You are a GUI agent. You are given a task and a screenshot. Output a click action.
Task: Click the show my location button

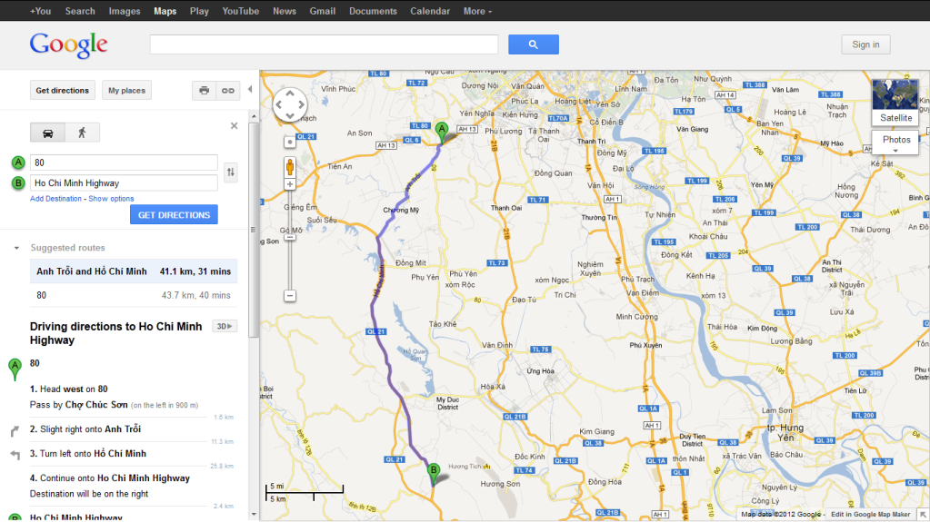click(x=289, y=143)
